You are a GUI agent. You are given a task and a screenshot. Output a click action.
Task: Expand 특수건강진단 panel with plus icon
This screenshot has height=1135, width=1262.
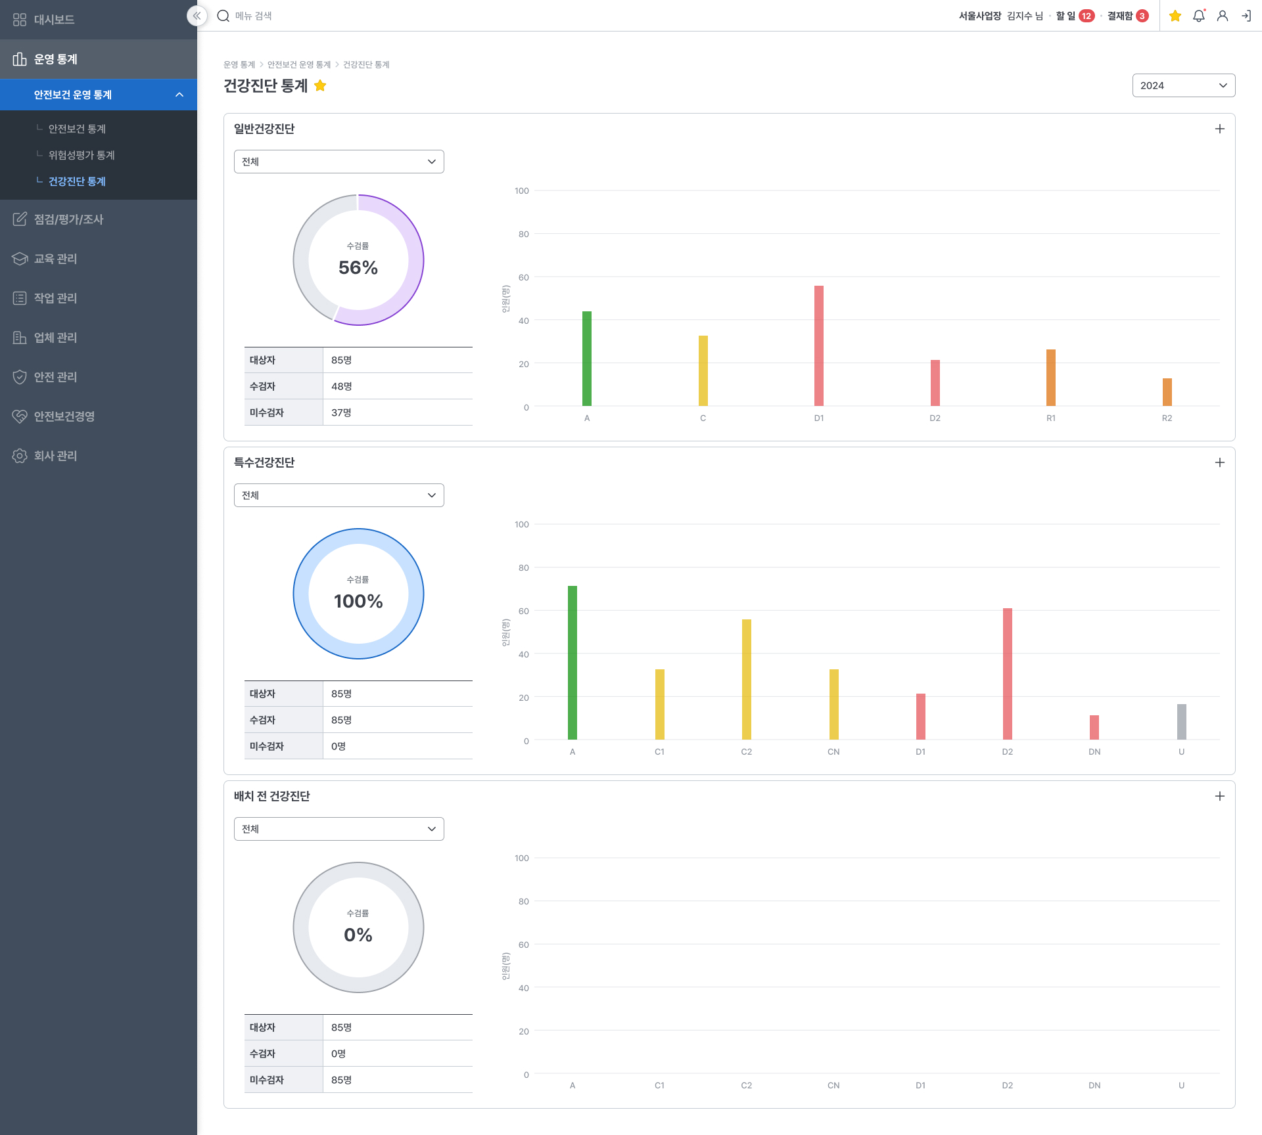1219,463
